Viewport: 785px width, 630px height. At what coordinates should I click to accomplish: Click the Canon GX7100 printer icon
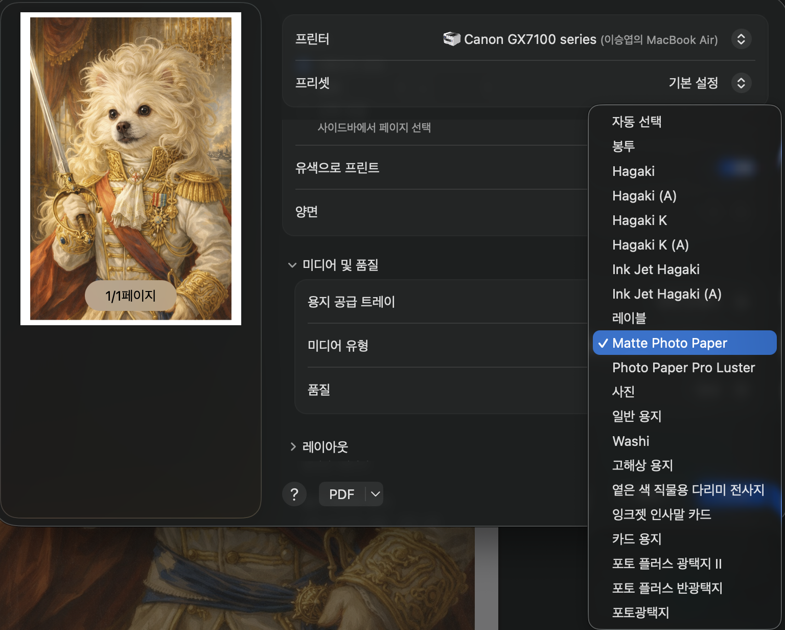point(452,39)
